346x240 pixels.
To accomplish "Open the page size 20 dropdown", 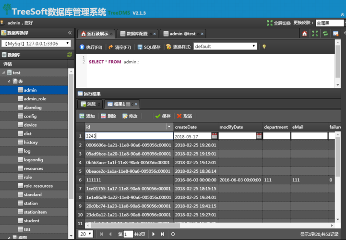I will click(x=85, y=234).
